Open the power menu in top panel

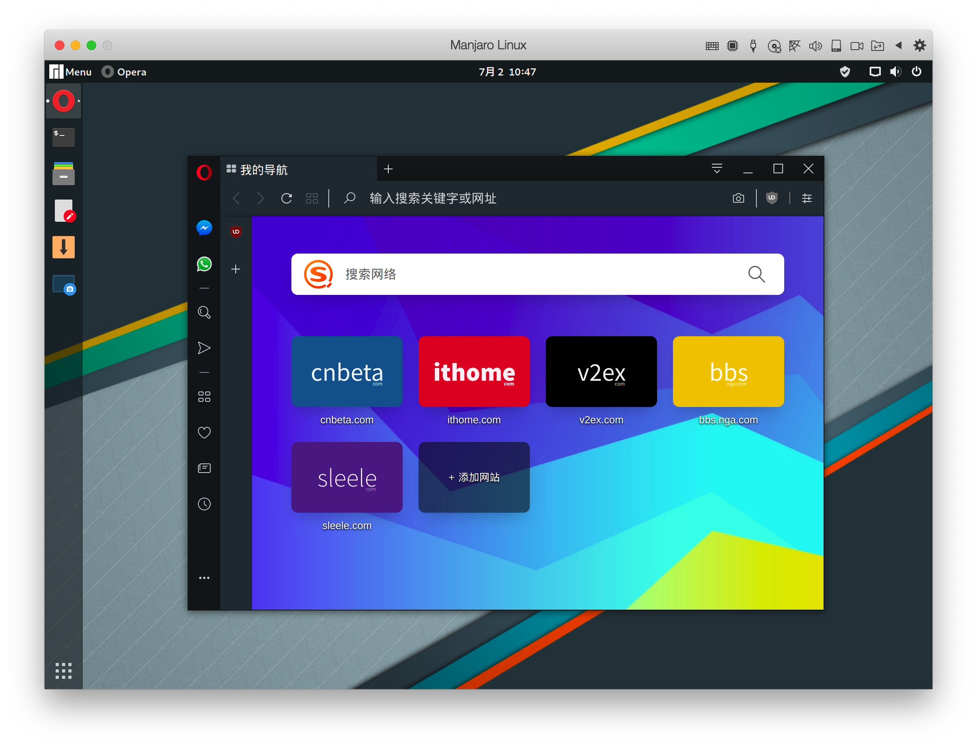click(x=917, y=72)
